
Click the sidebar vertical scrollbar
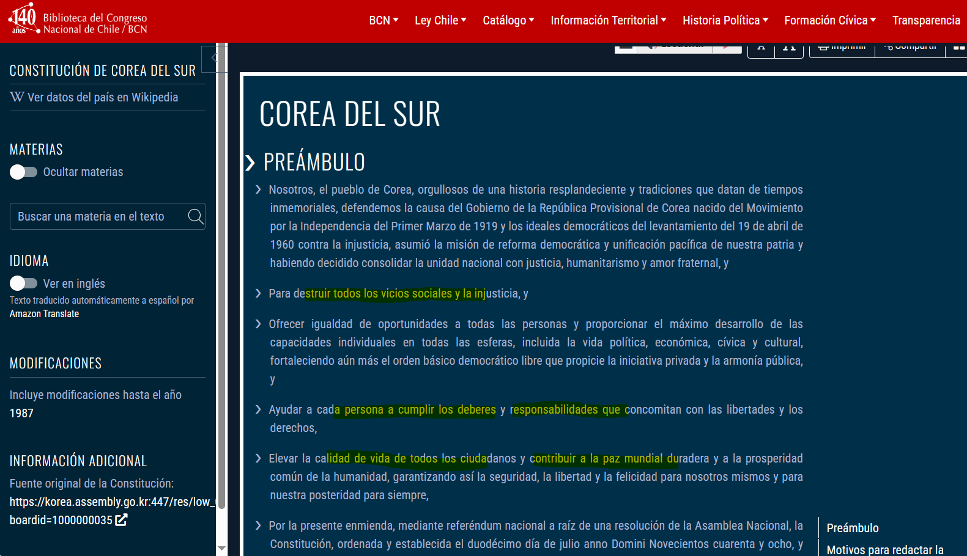(x=221, y=275)
